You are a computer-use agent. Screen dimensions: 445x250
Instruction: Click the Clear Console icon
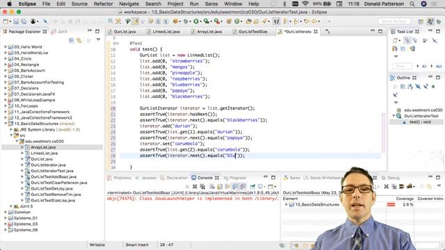[212, 187]
